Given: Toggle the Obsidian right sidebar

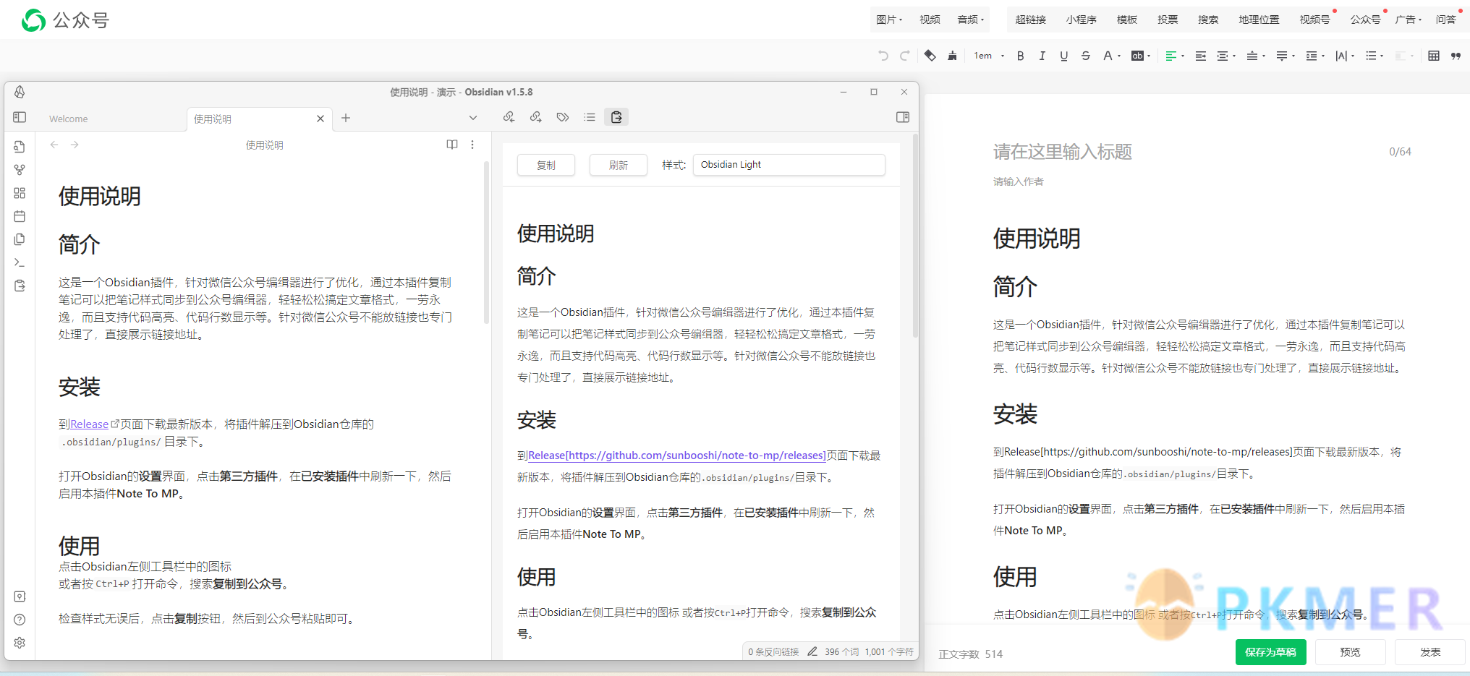Looking at the screenshot, I should 902,117.
